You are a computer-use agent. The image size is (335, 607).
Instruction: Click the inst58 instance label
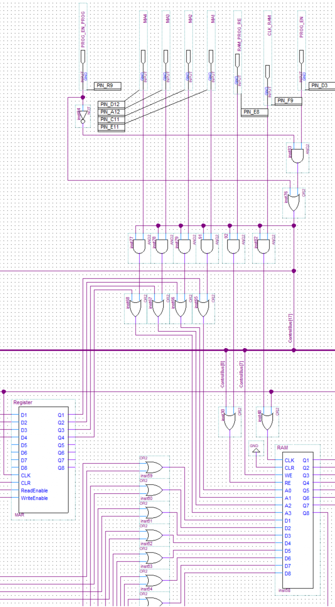pos(284,590)
